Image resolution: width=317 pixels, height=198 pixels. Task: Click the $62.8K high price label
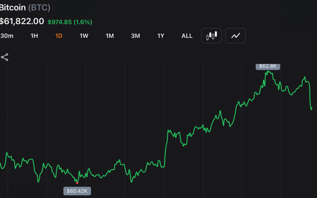(268, 67)
